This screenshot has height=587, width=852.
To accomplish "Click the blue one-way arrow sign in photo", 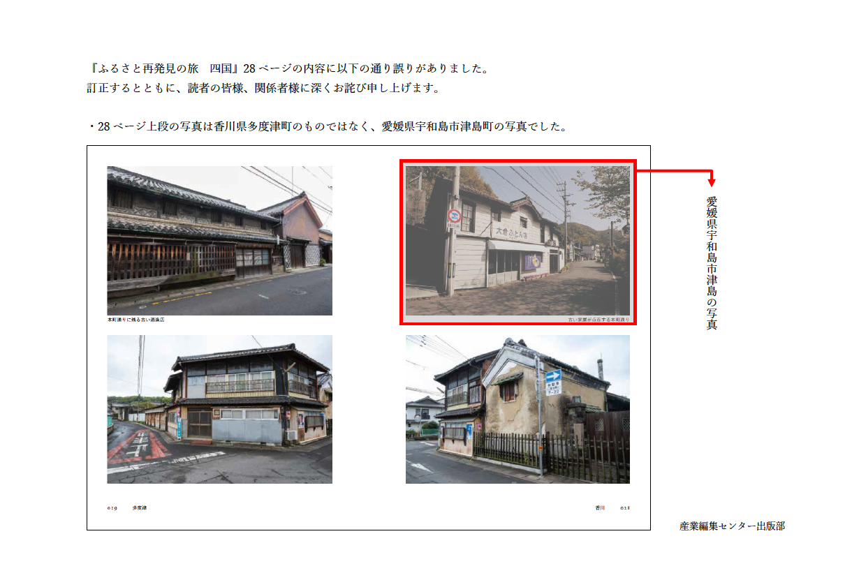I will 553,376.
